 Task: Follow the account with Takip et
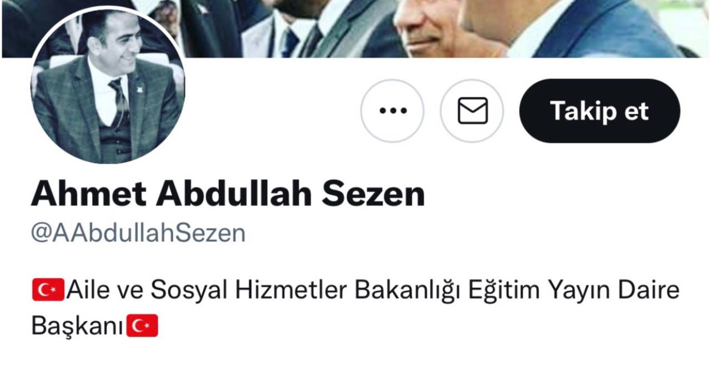pos(599,111)
